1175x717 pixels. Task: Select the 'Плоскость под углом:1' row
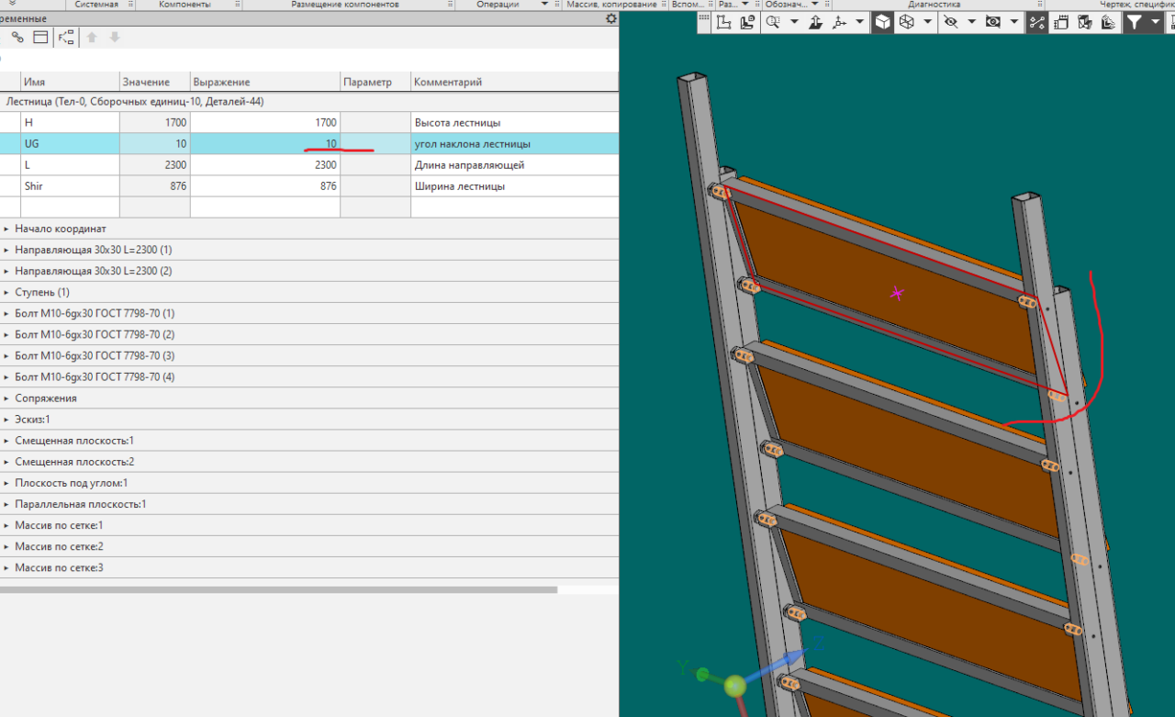[308, 483]
